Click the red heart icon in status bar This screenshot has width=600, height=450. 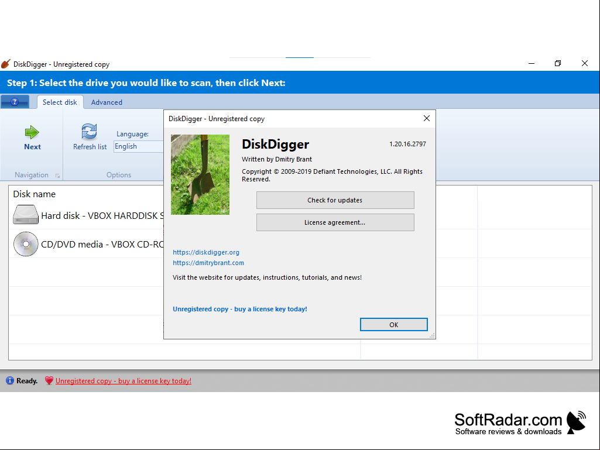coord(49,380)
